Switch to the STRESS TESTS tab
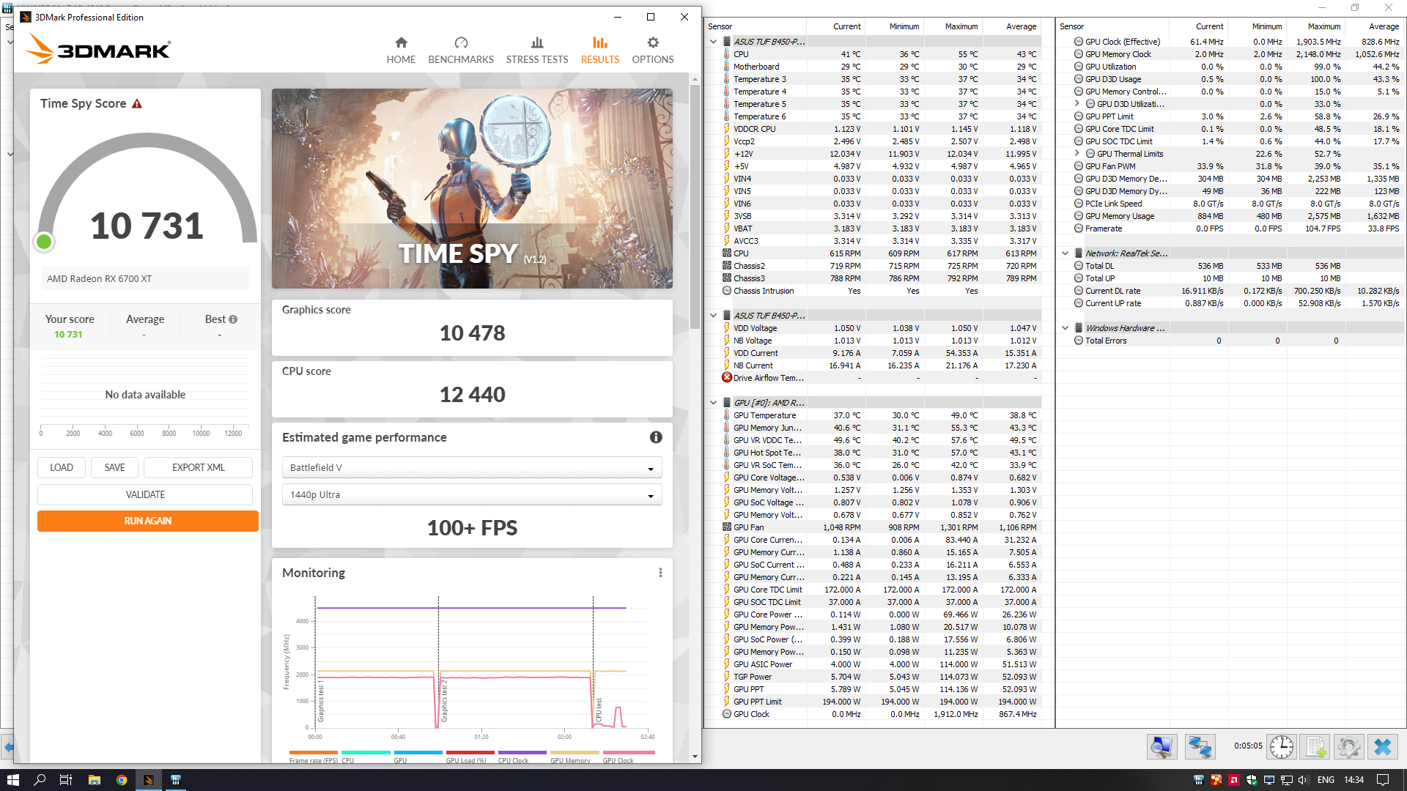The height and width of the screenshot is (791, 1407). pyautogui.click(x=536, y=51)
